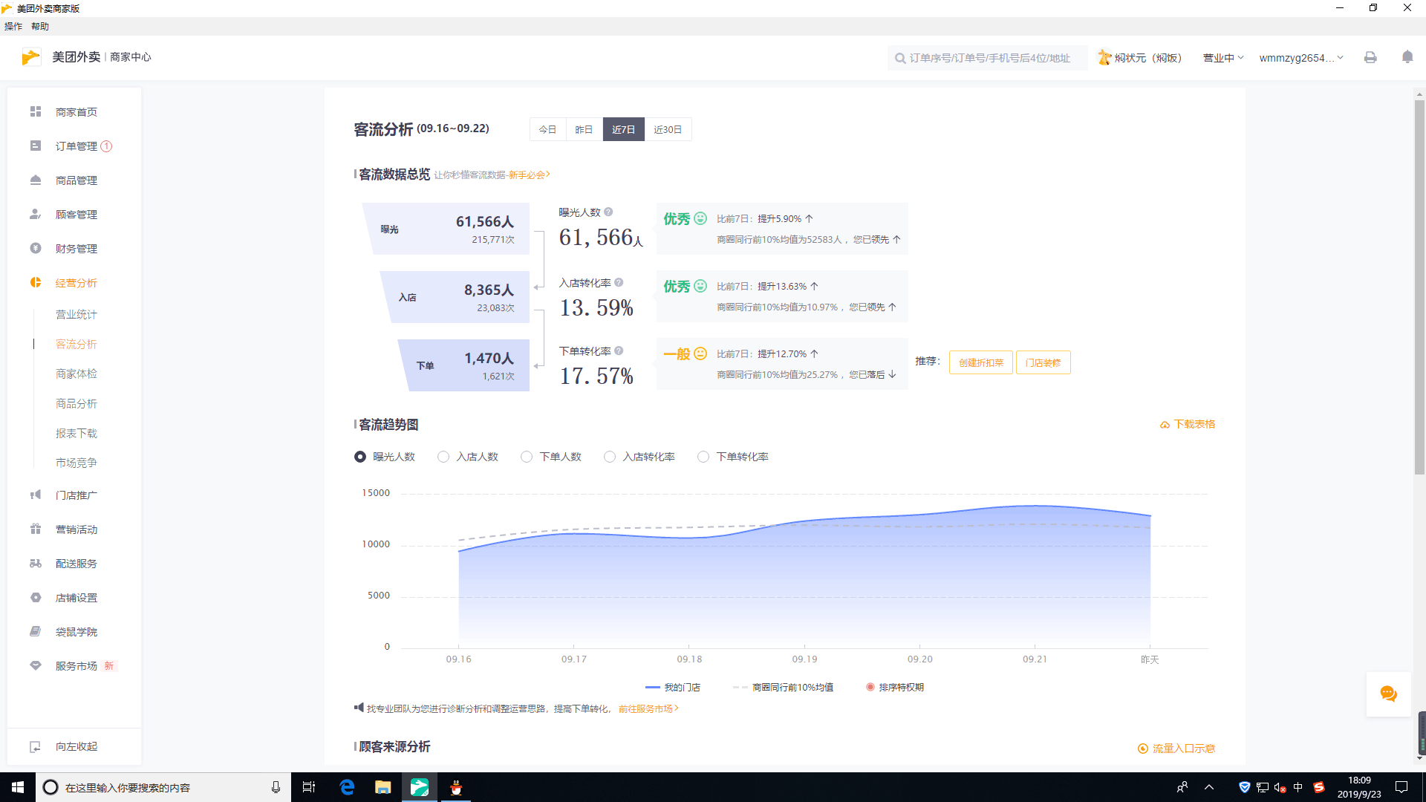Open Windows action center notifications
The image size is (1426, 802).
(x=1401, y=787)
